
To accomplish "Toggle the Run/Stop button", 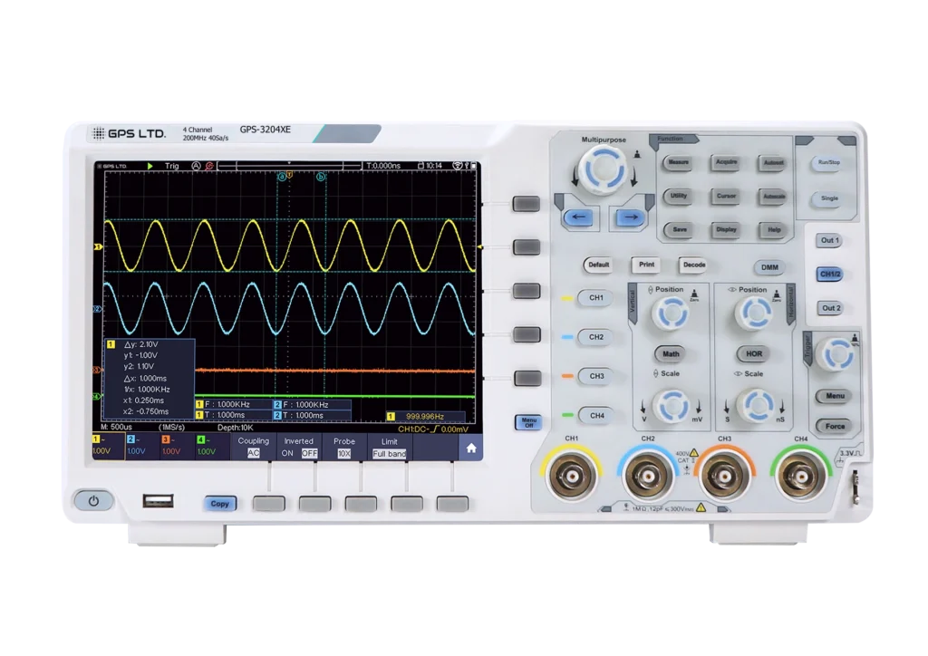I will tap(828, 163).
